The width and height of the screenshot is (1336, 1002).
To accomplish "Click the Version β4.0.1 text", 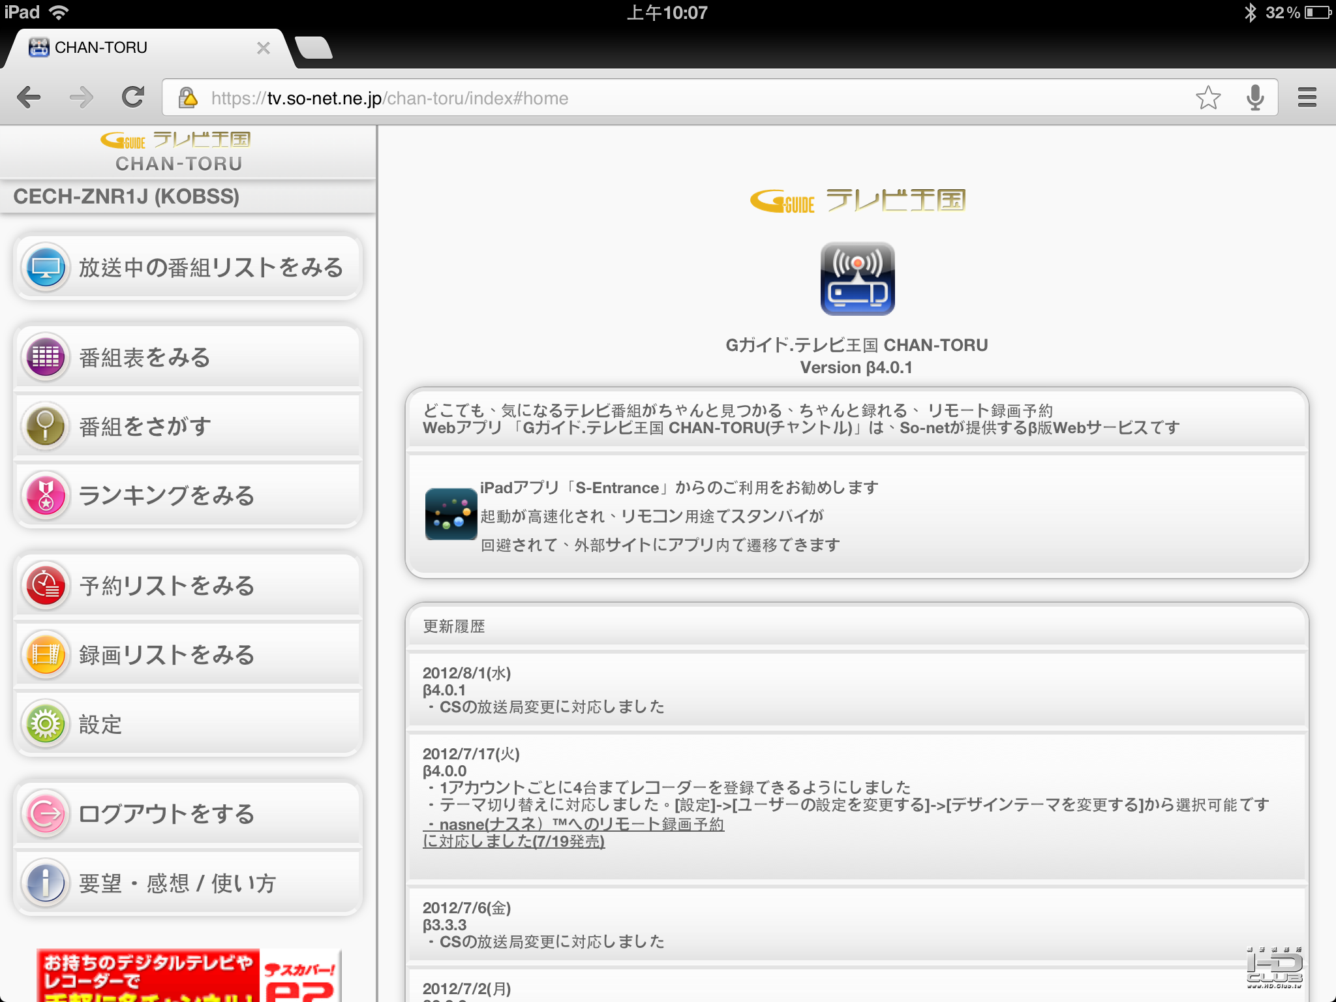I will coord(857,367).
